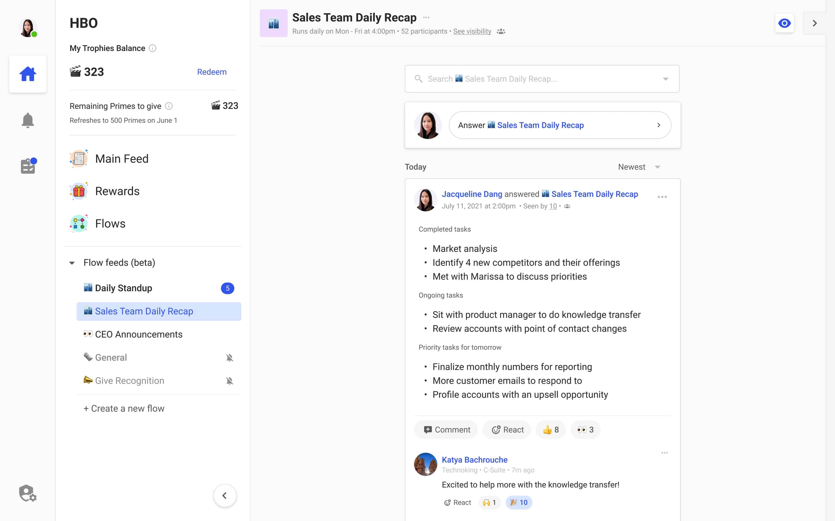Unmute the Give Recognition channel
The width and height of the screenshot is (835, 521).
coord(229,381)
